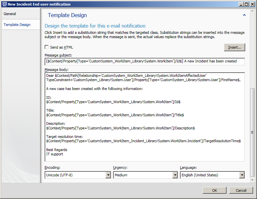257x199 pixels.
Task: Click the scroll down arrow
Action: point(252,180)
